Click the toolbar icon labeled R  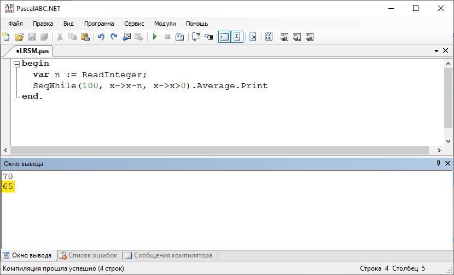[x=310, y=37]
